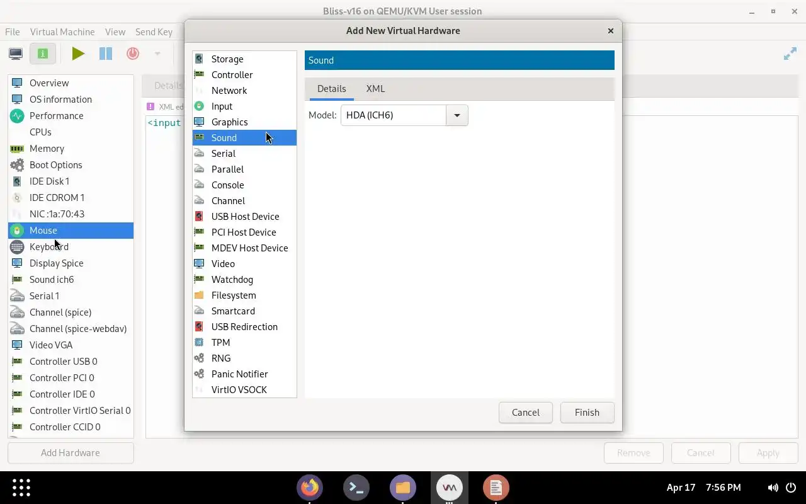Pause the virtual machine toolbar icon
806x504 pixels.
pyautogui.click(x=105, y=54)
